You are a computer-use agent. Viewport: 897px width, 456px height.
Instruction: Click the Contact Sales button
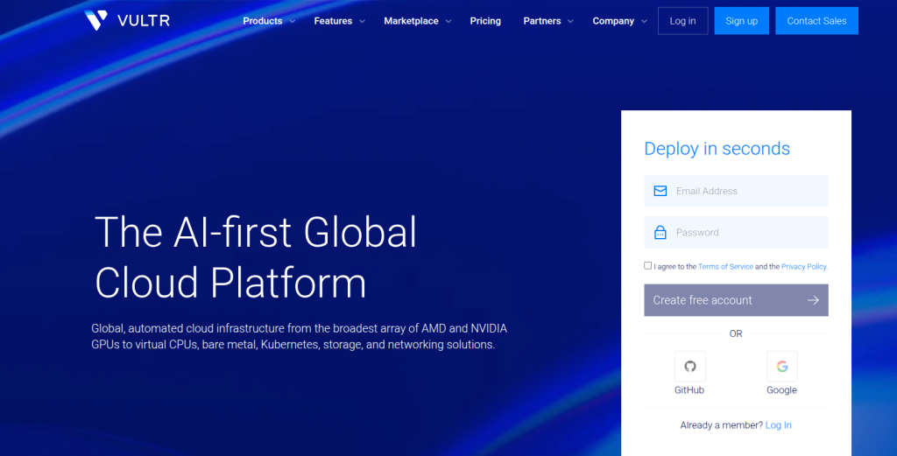coord(816,21)
